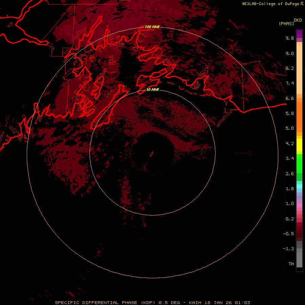
Task: Click the [PHAS] label near the legend
Action: pyautogui.click(x=286, y=24)
